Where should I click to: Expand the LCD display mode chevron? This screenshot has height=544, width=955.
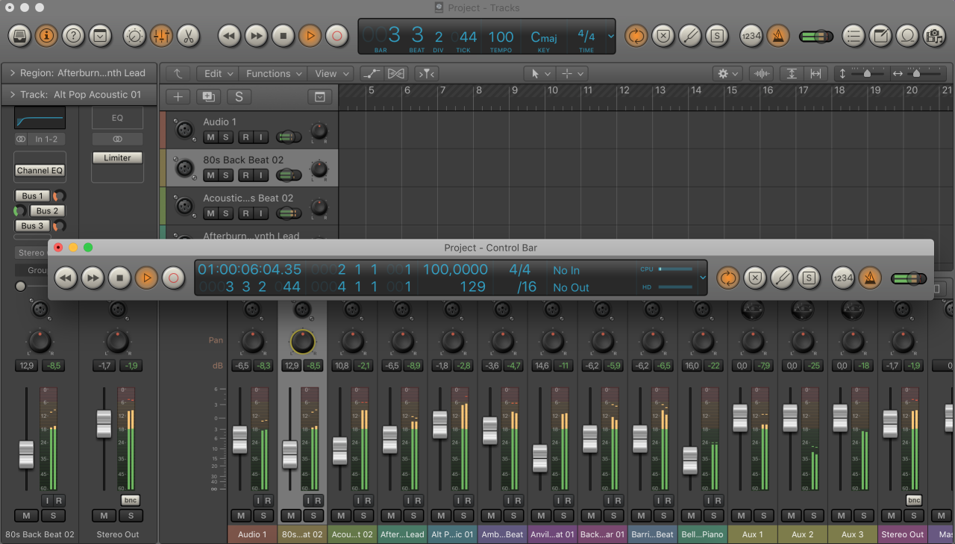611,36
